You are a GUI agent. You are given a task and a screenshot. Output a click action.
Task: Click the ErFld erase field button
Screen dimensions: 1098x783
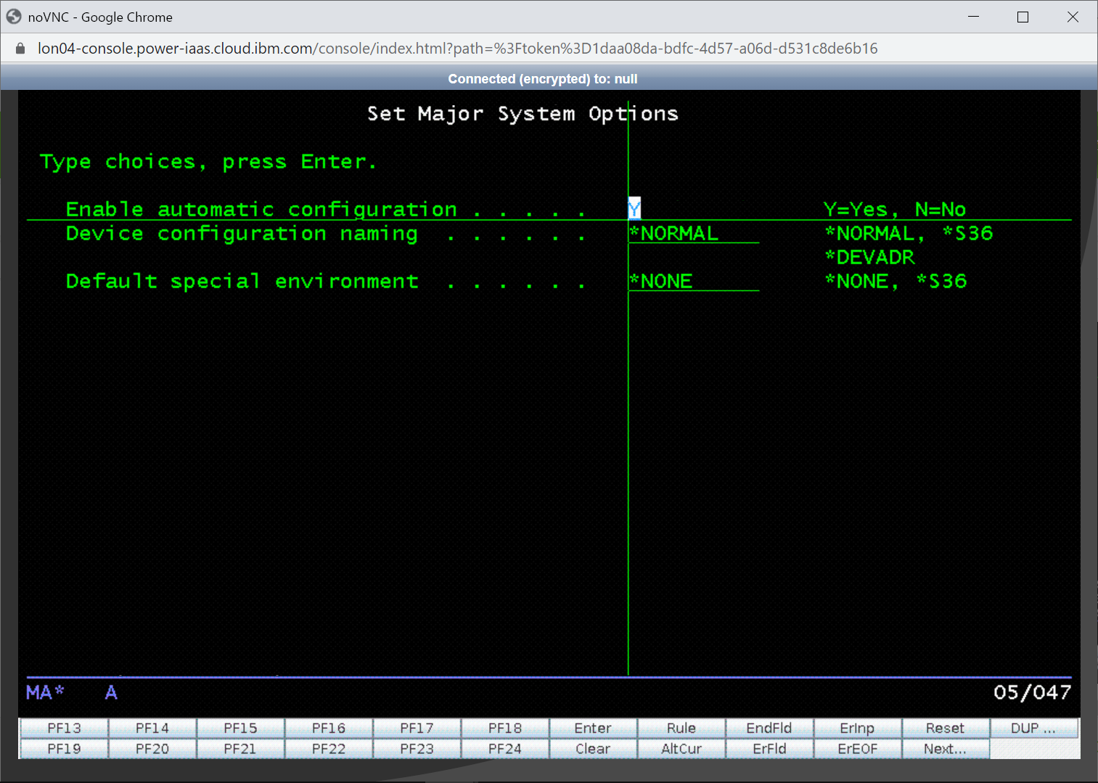point(769,749)
